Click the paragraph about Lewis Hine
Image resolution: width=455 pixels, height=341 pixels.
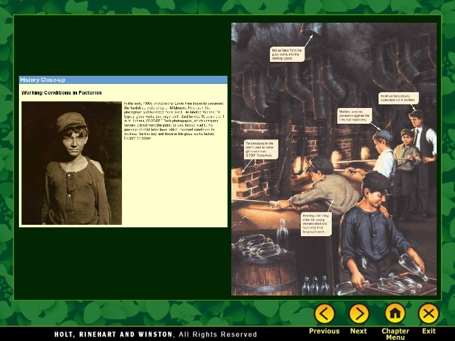coord(174,121)
